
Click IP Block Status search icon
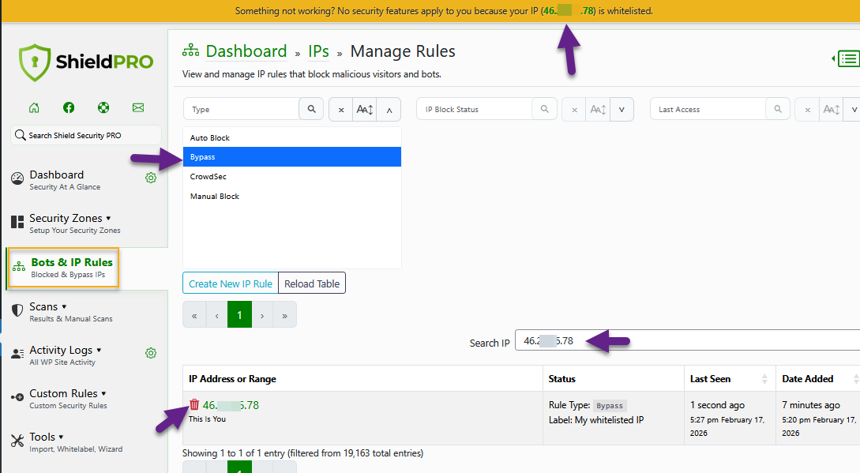pos(545,109)
